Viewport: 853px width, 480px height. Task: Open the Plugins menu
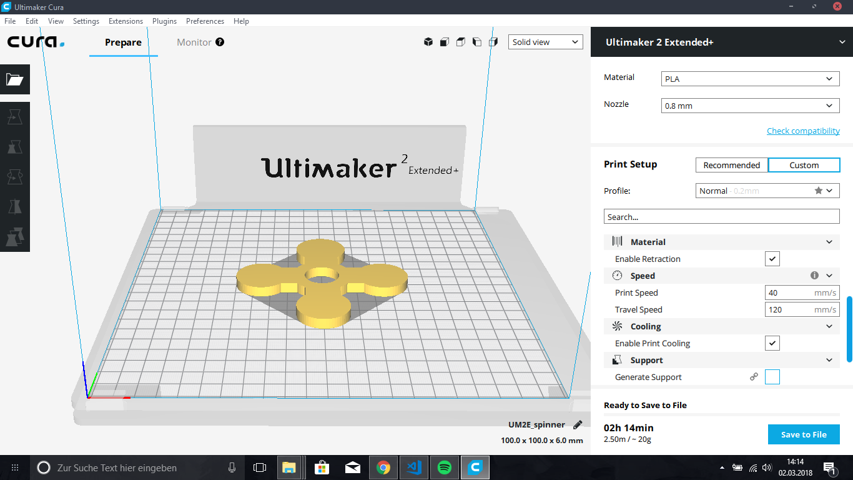pos(164,21)
